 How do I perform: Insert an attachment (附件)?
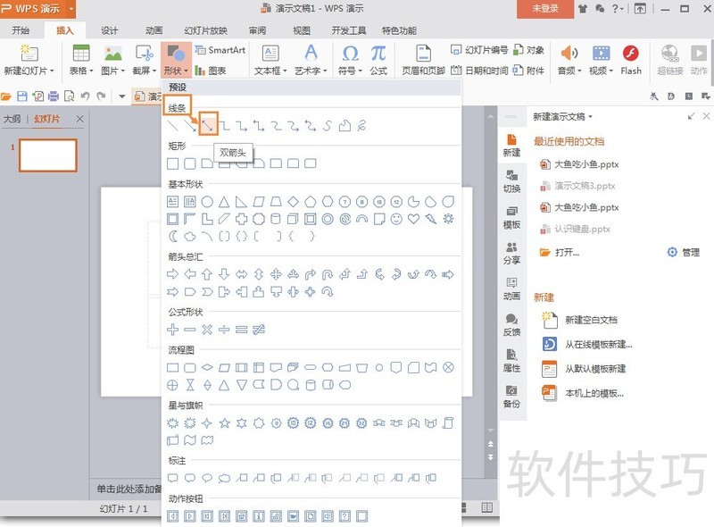pyautogui.click(x=528, y=71)
